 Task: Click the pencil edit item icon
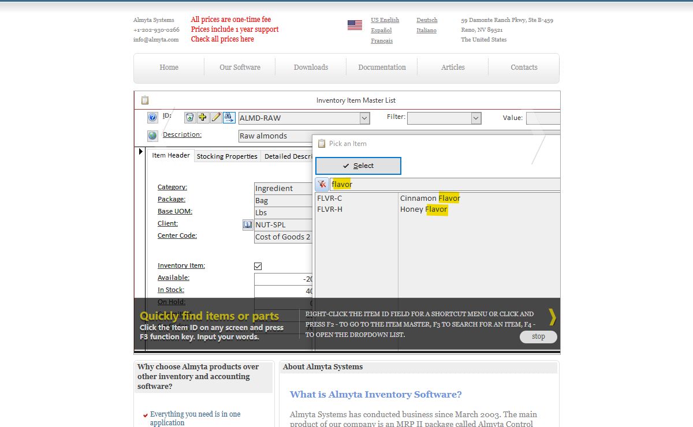pyautogui.click(x=216, y=118)
